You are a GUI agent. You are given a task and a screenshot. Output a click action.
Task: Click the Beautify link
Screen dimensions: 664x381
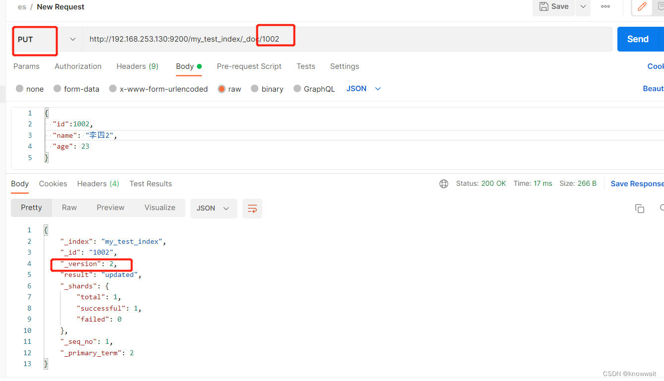[653, 89]
